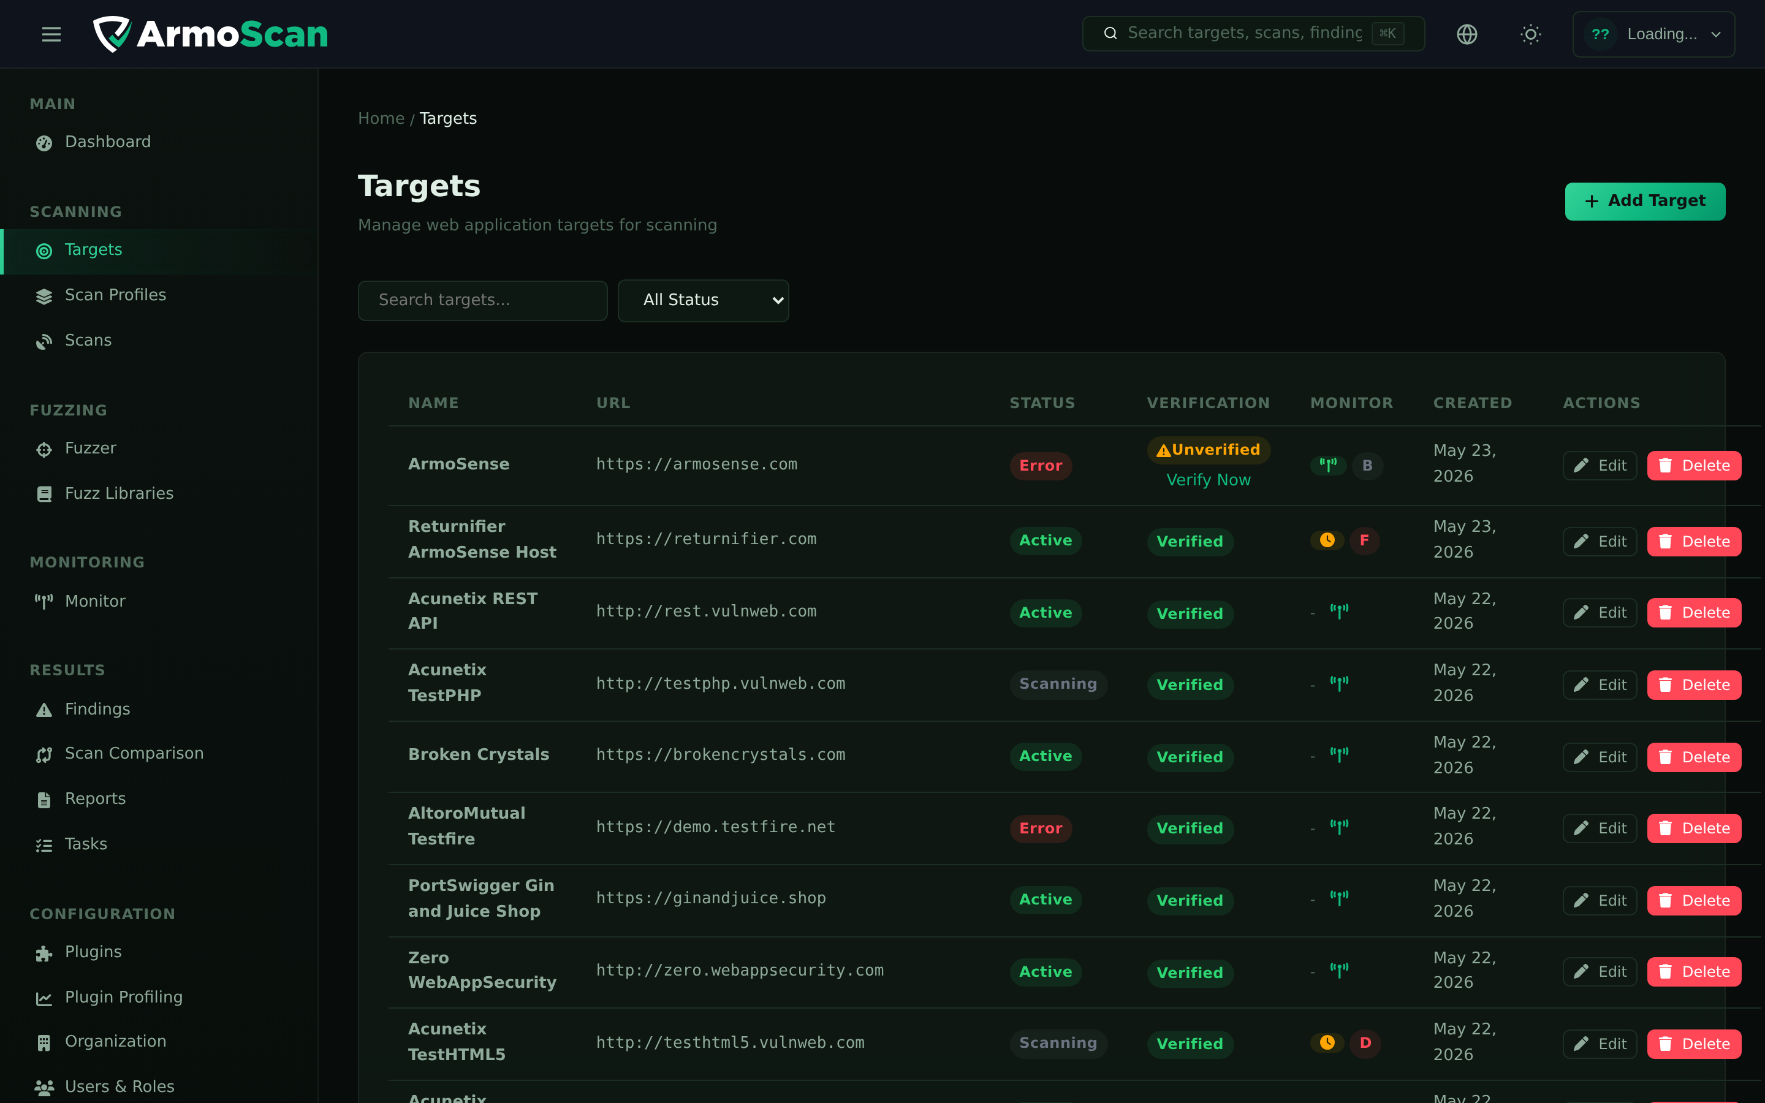
Task: Click the Reports document icon
Action: pos(44,800)
